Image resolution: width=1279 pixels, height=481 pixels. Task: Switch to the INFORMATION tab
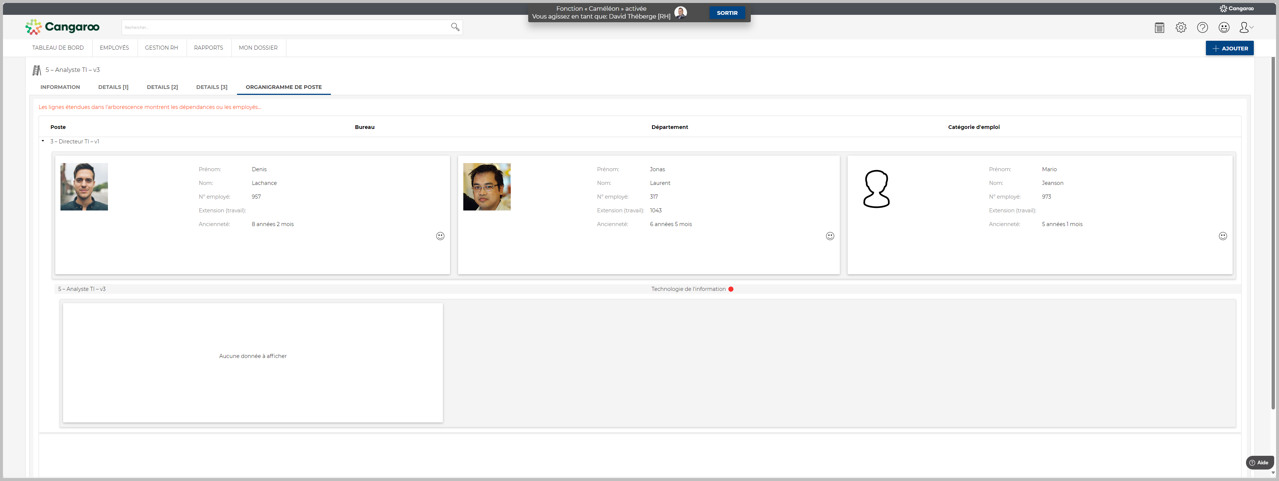click(60, 87)
